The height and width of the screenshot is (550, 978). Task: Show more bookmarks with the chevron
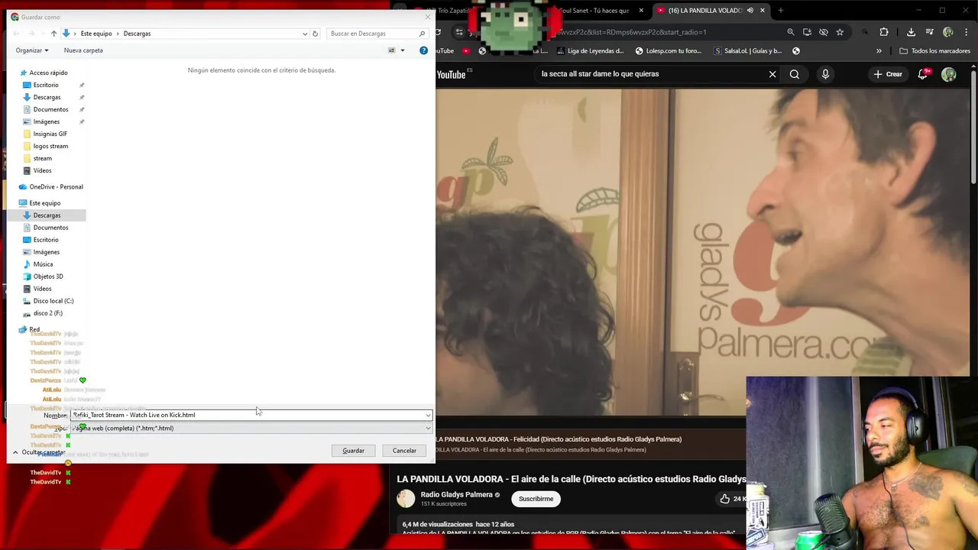pyautogui.click(x=879, y=51)
